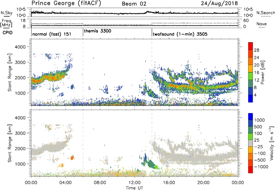Click the date '24/Aug/2018'

point(219,3)
